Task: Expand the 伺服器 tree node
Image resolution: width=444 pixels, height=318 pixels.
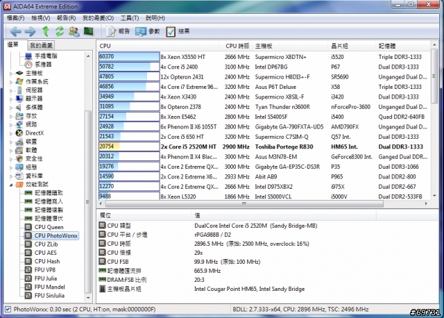Action: point(11,91)
